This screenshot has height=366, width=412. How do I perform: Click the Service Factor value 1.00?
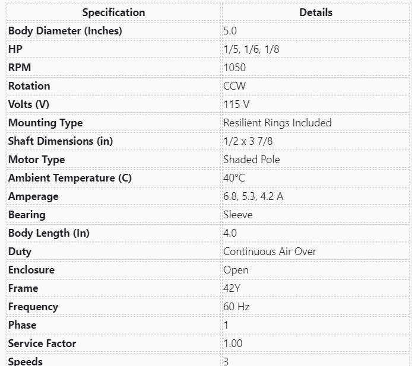(x=233, y=343)
